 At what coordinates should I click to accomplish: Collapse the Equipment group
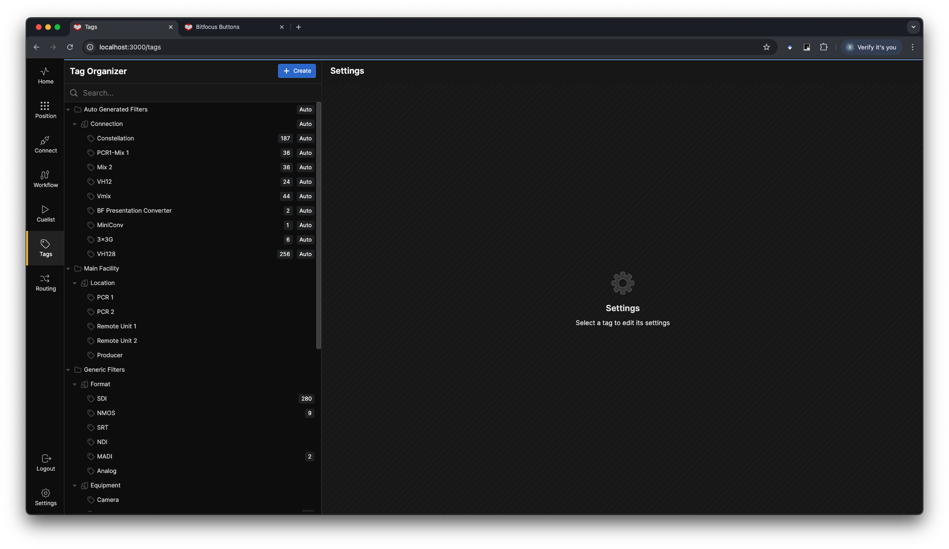(x=75, y=486)
